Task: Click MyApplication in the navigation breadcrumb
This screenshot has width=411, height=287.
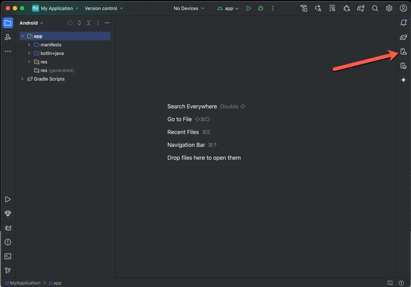Action: tap(25, 283)
